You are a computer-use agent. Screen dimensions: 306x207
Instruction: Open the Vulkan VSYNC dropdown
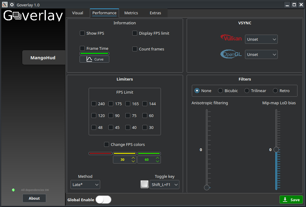[261, 39]
